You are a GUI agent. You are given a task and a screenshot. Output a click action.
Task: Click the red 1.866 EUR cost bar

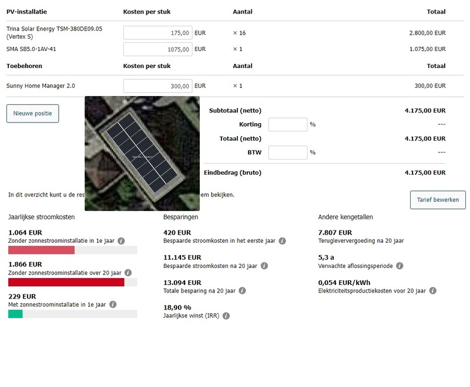66,282
